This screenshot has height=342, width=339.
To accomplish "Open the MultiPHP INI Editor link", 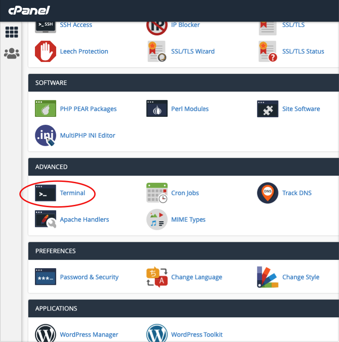I will pyautogui.click(x=88, y=135).
